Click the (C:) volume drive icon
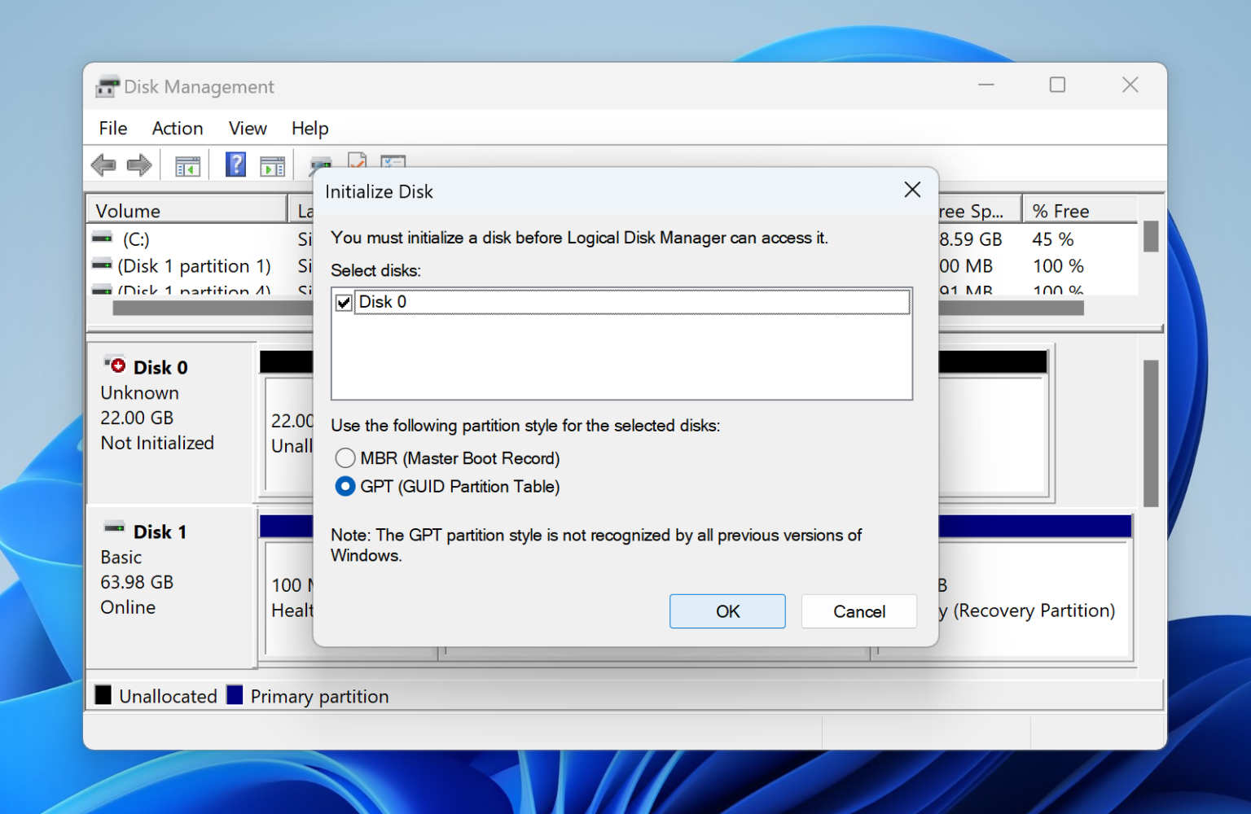 (103, 239)
